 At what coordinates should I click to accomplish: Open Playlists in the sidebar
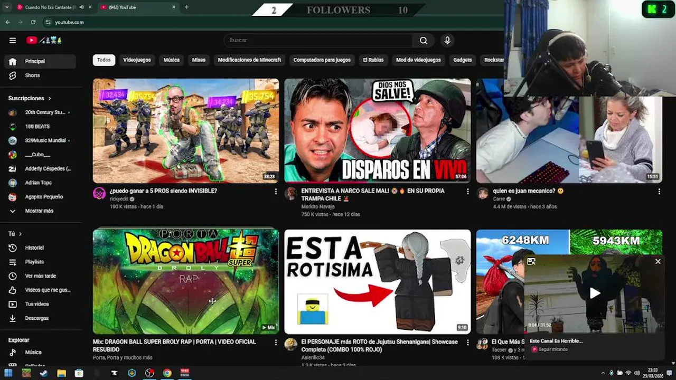pos(40,262)
